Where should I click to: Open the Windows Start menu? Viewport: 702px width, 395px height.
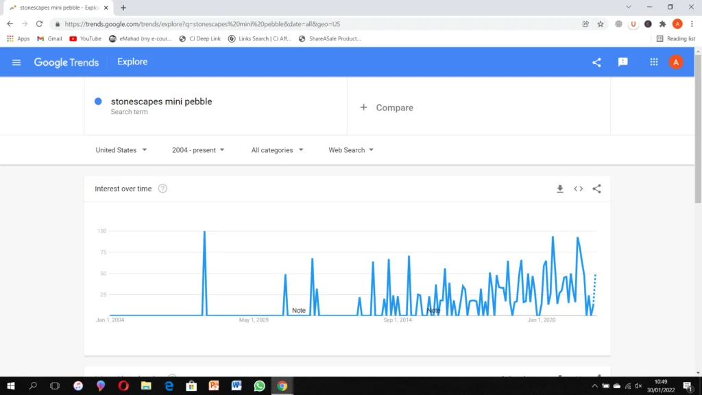coord(11,385)
